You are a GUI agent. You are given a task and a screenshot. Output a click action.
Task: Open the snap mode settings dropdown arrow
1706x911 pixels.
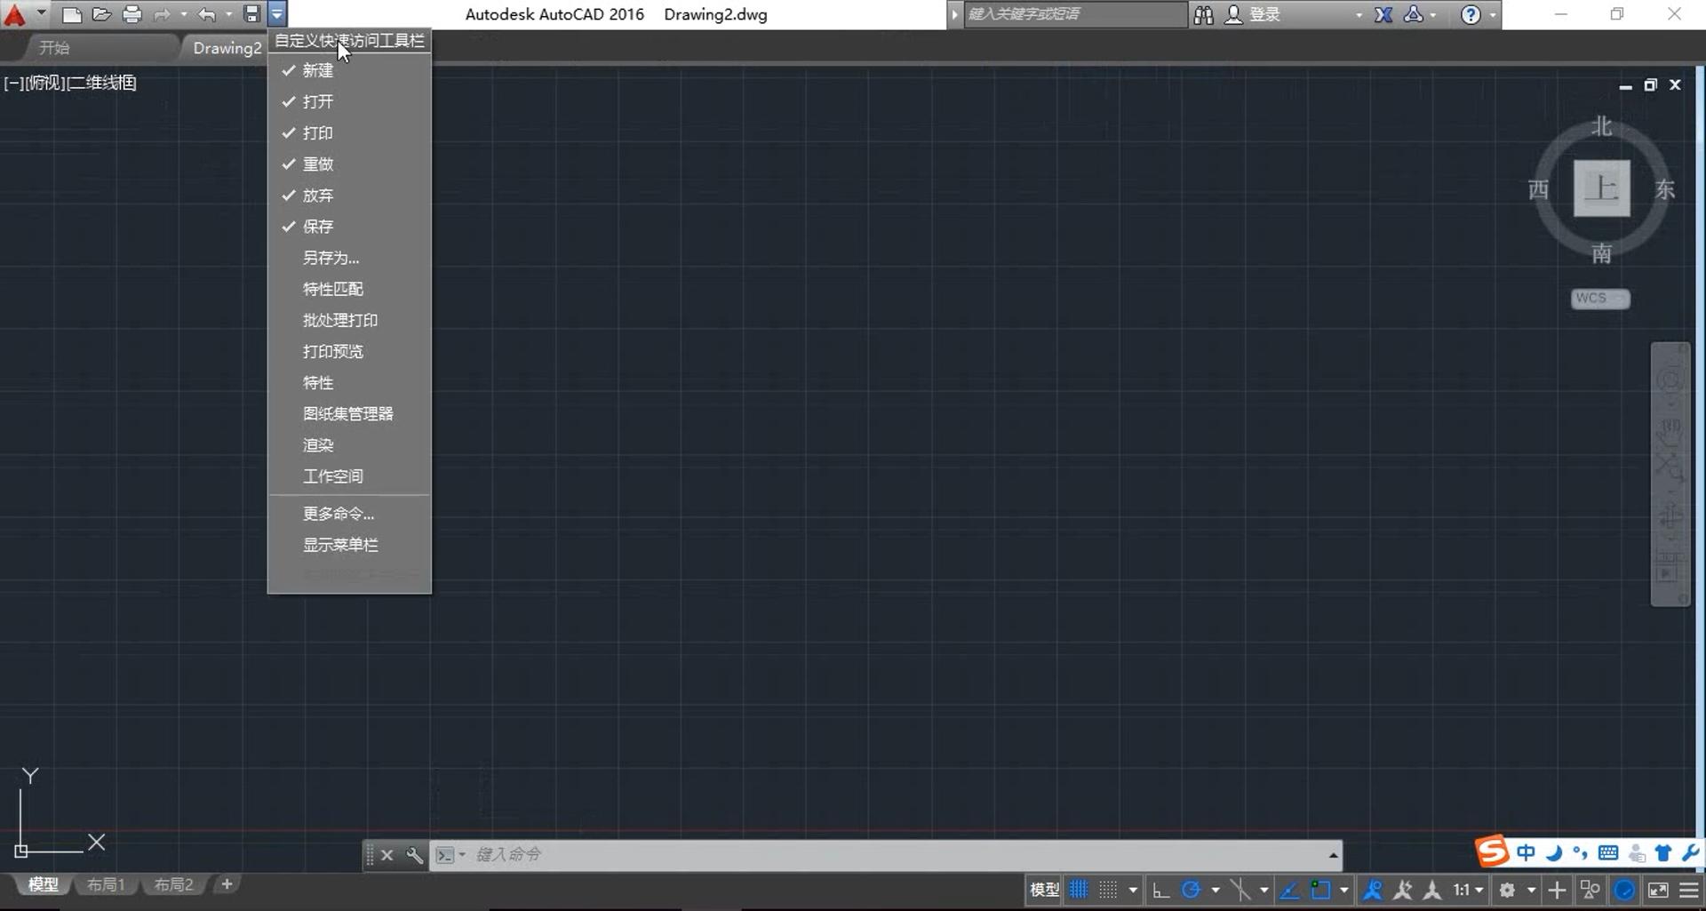(x=1133, y=890)
